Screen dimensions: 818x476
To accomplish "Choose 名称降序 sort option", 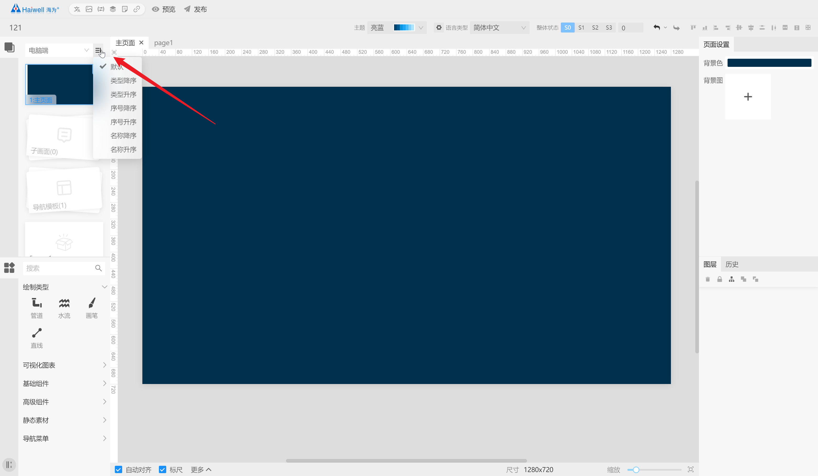I will [x=123, y=136].
